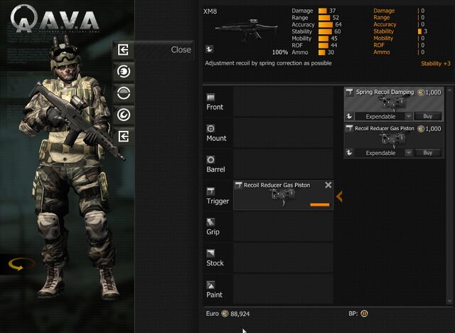
Task: Click the icon left of Spring Recoil Damping's Expendable
Action: (349, 116)
